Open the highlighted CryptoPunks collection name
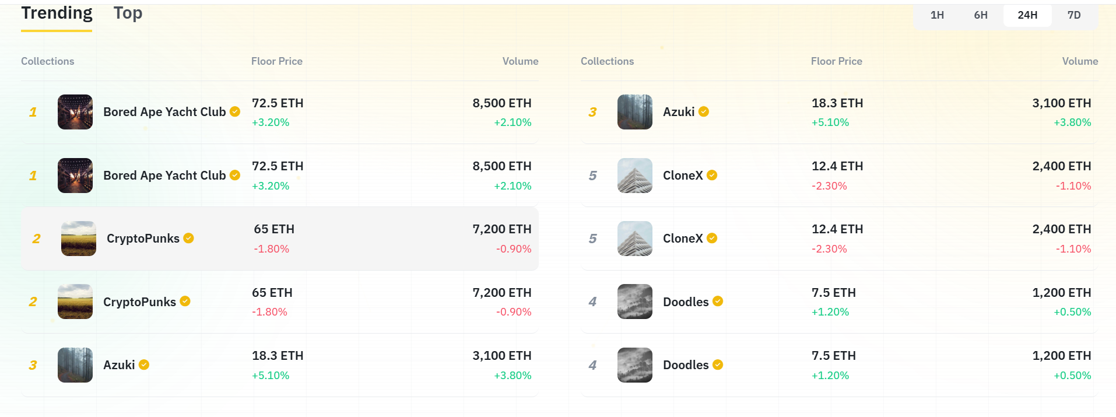The image size is (1116, 417). click(x=143, y=239)
